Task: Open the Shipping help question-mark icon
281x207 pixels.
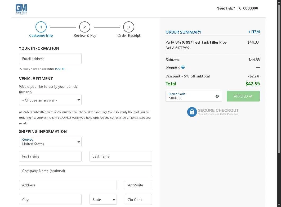Action: [x=183, y=67]
